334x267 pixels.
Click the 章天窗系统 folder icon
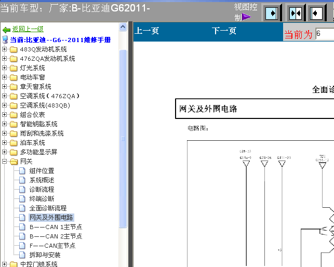pyautogui.click(x=14, y=87)
